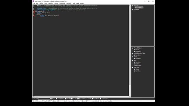Collapse the t.ahk node
The height and width of the screenshot is (106, 189).
(133, 60)
